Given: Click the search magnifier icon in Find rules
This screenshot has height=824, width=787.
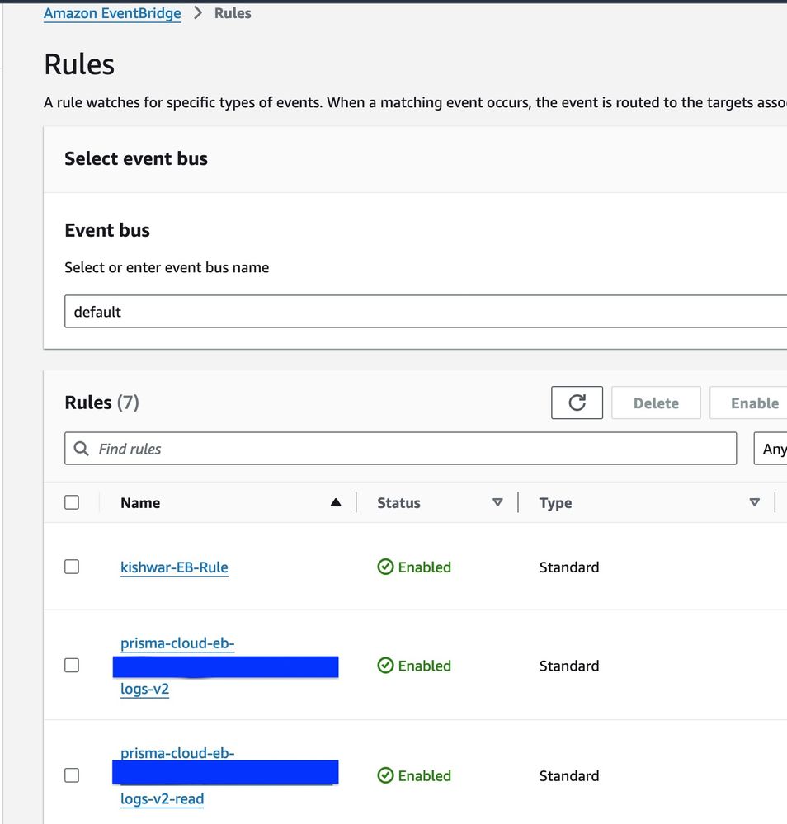Looking at the screenshot, I should (82, 449).
